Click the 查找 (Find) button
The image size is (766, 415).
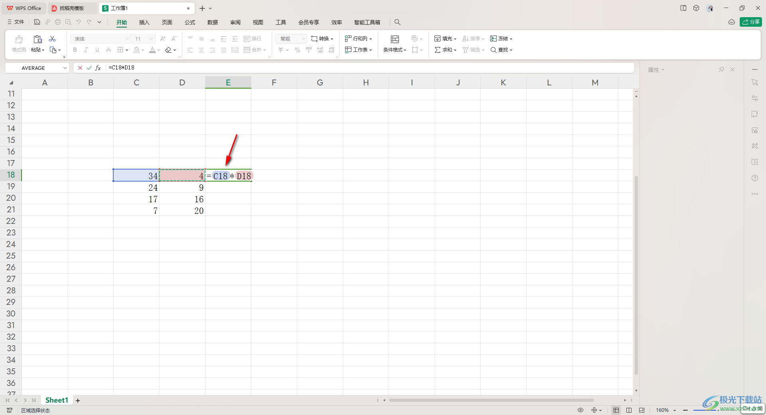point(501,50)
